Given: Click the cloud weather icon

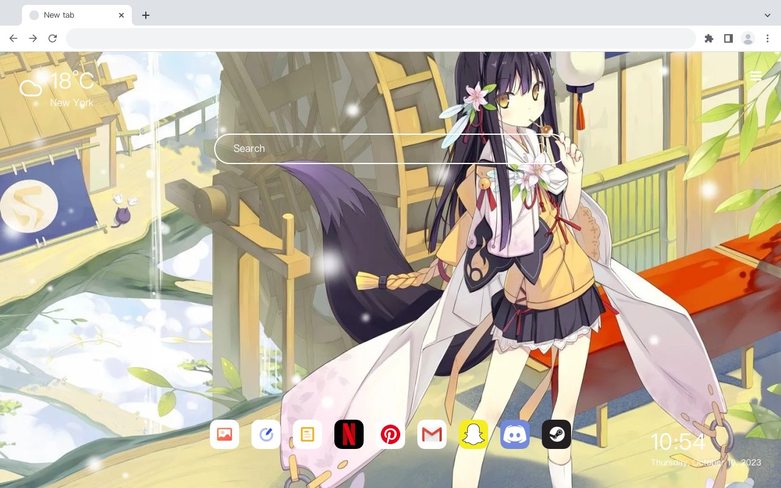Looking at the screenshot, I should [31, 88].
